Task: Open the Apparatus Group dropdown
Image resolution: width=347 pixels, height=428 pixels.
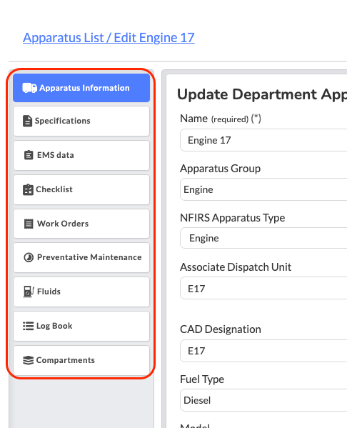Action: 263,189
